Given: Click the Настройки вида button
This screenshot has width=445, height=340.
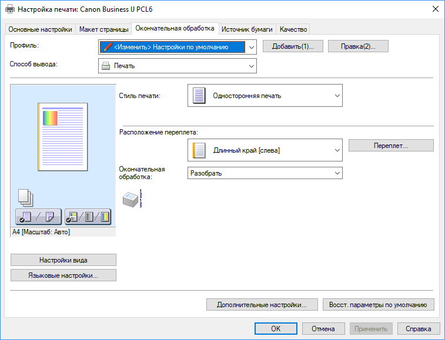Looking at the screenshot, I should (63, 260).
